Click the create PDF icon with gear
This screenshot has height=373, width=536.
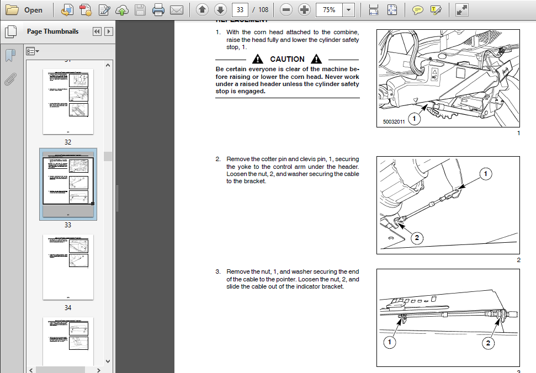point(86,10)
